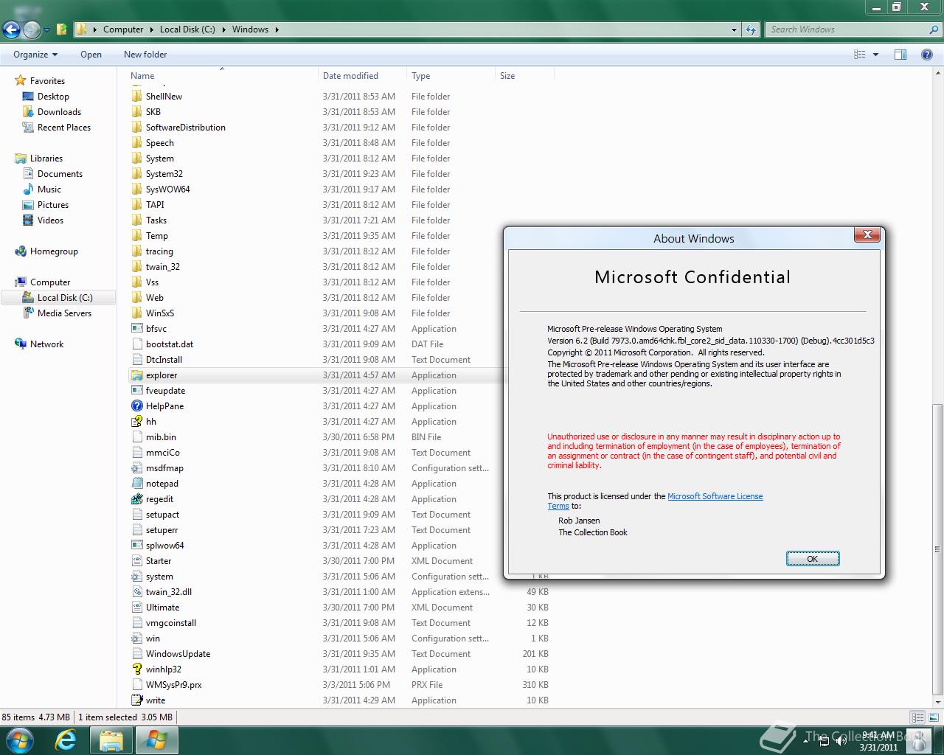Open Pictures library
This screenshot has height=755, width=944.
(x=53, y=205)
